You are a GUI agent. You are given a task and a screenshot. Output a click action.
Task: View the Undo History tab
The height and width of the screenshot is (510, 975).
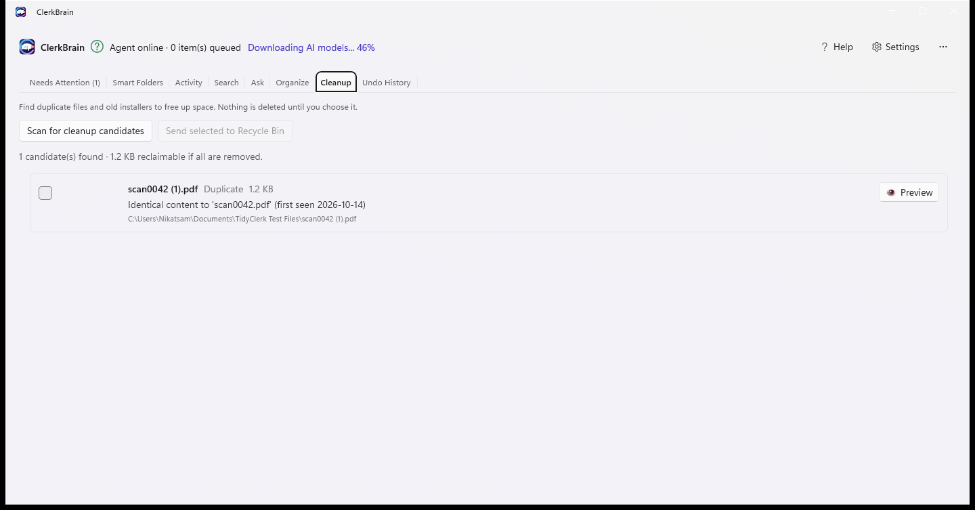[x=387, y=83]
